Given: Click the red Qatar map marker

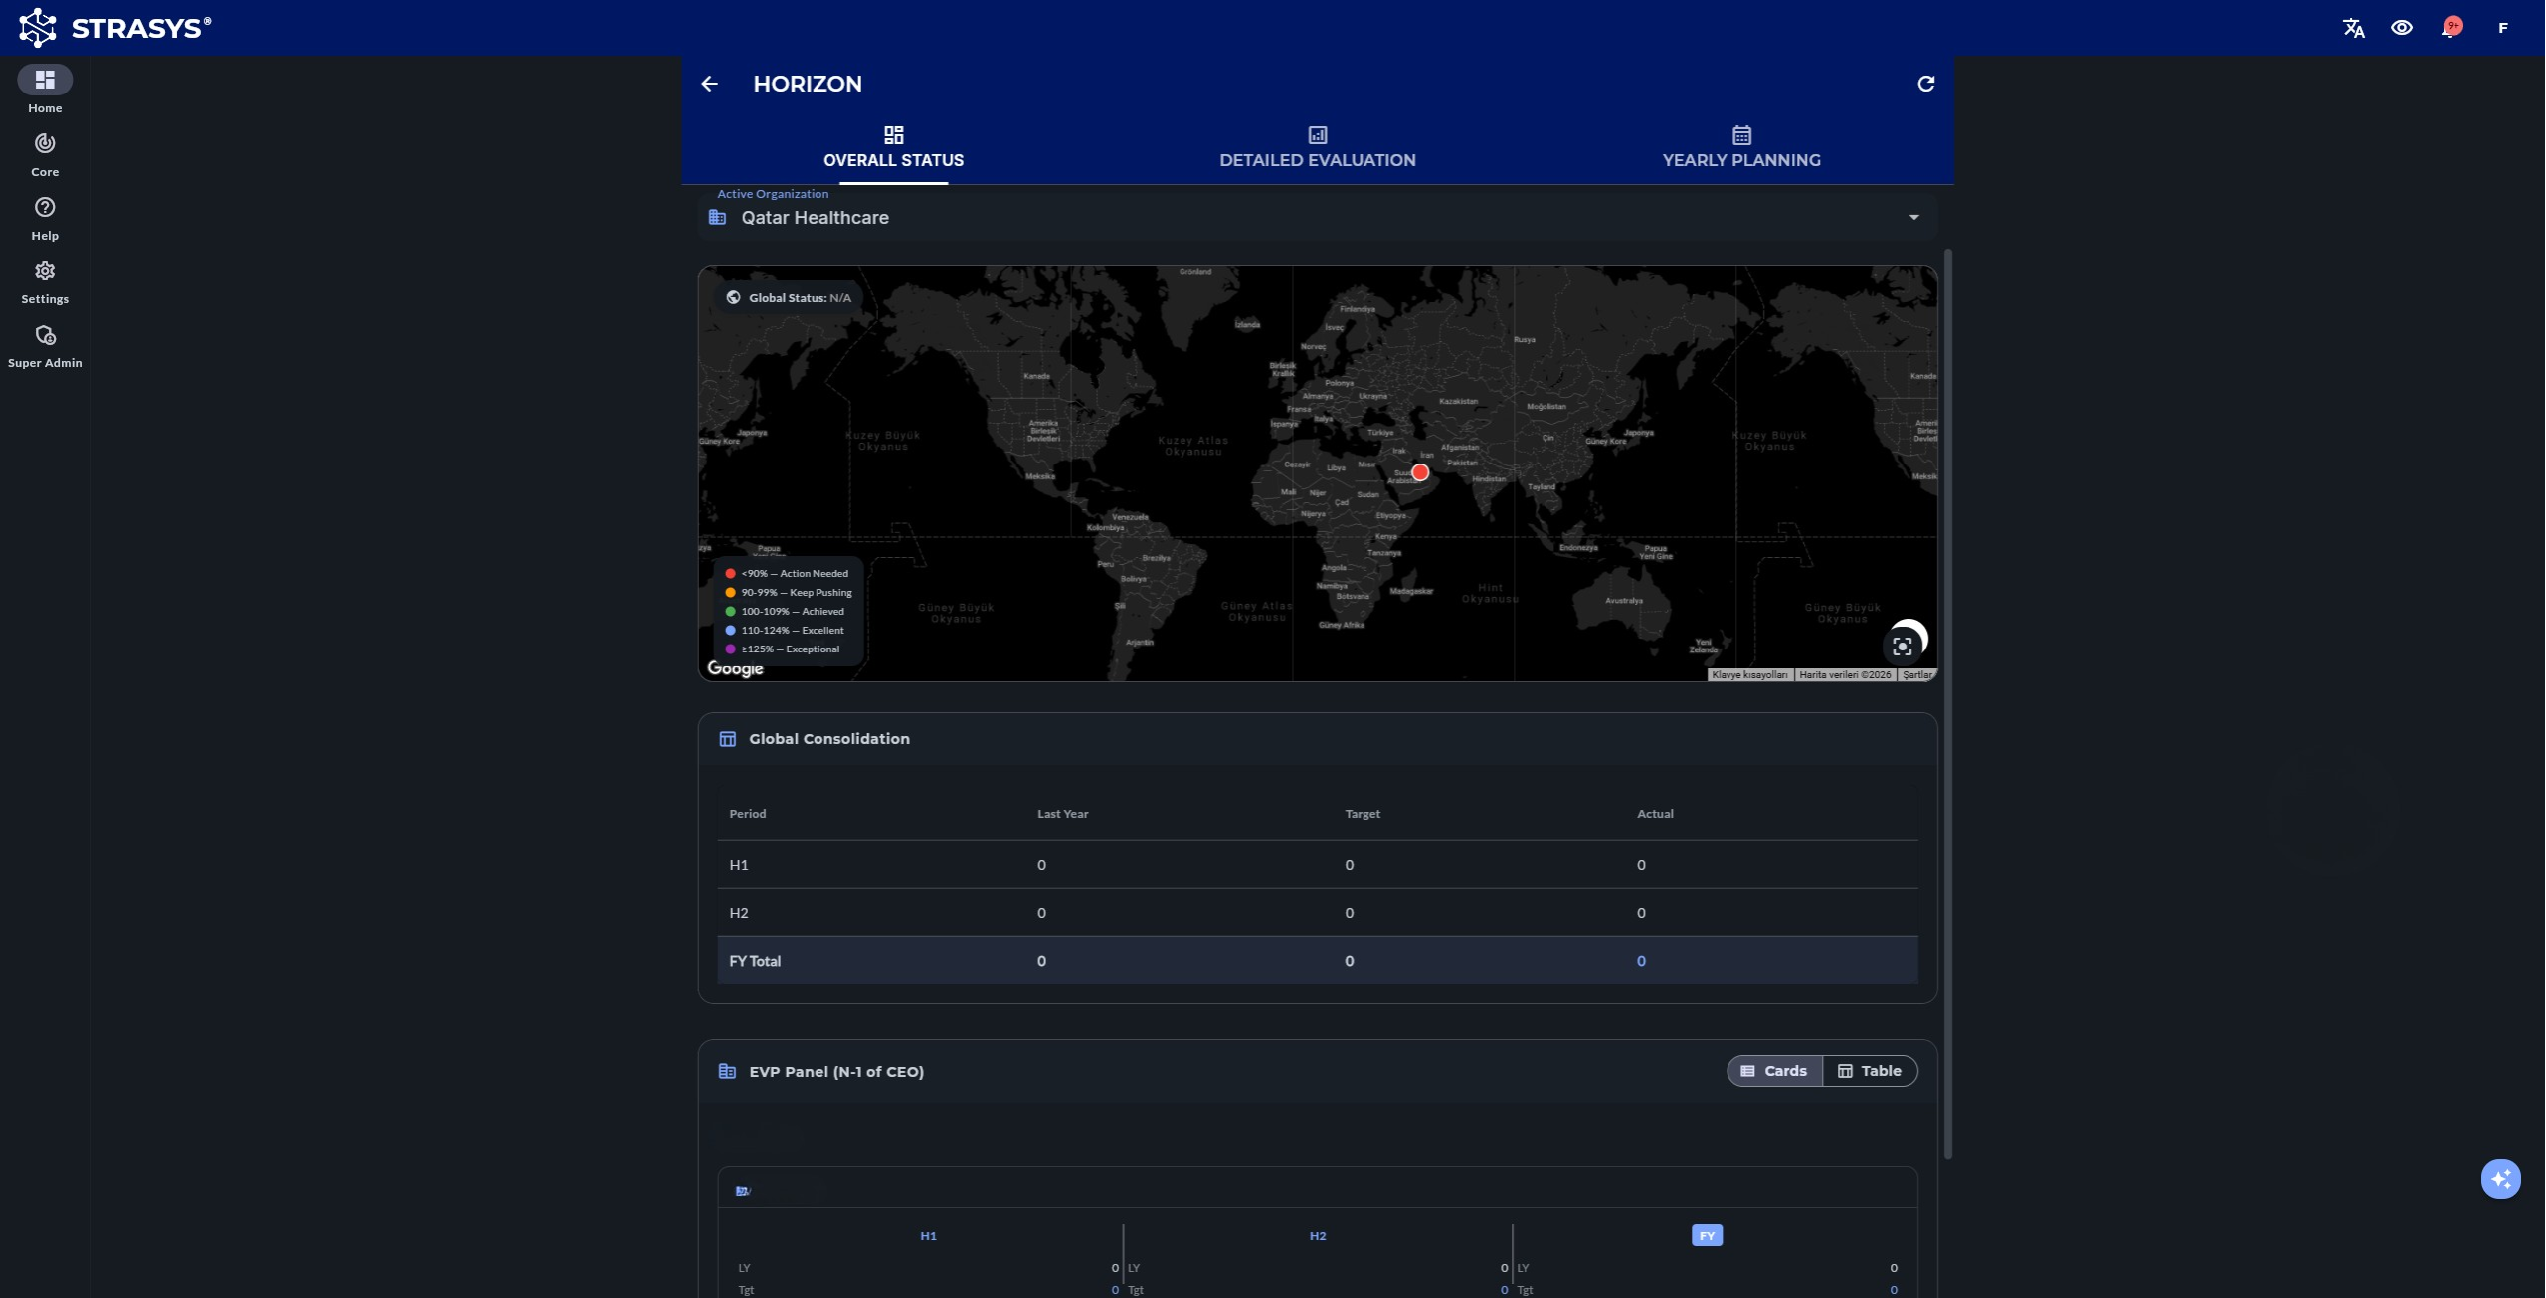Looking at the screenshot, I should [1420, 472].
